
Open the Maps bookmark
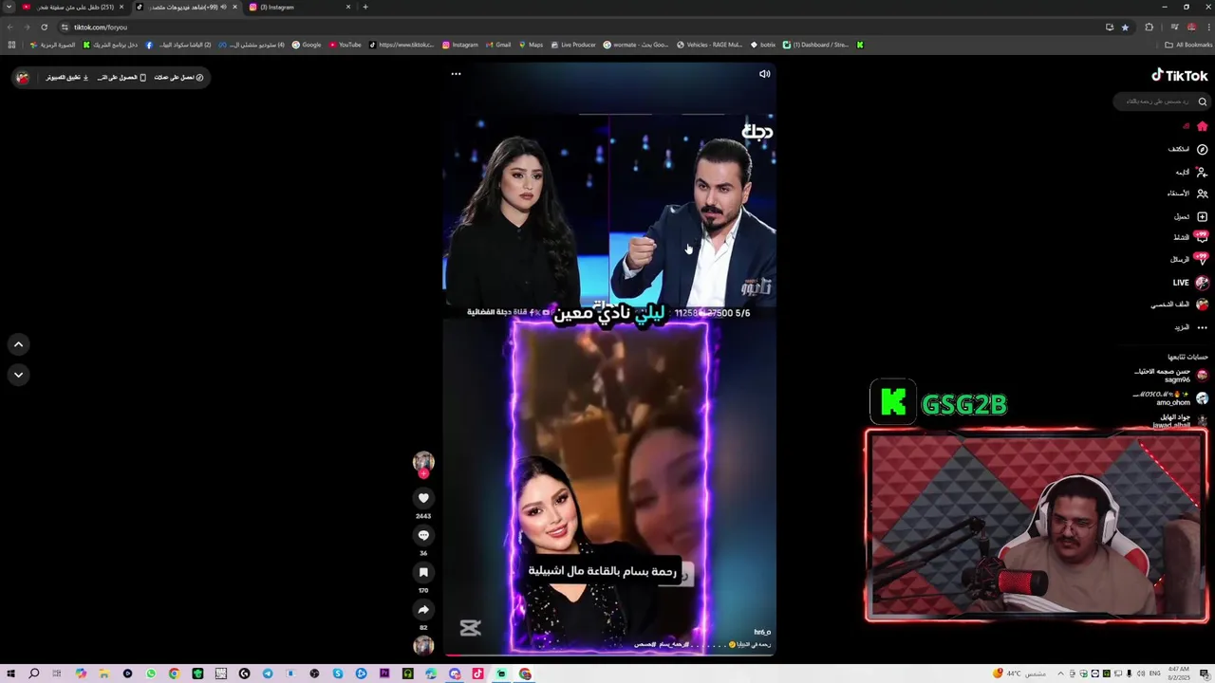tap(531, 45)
